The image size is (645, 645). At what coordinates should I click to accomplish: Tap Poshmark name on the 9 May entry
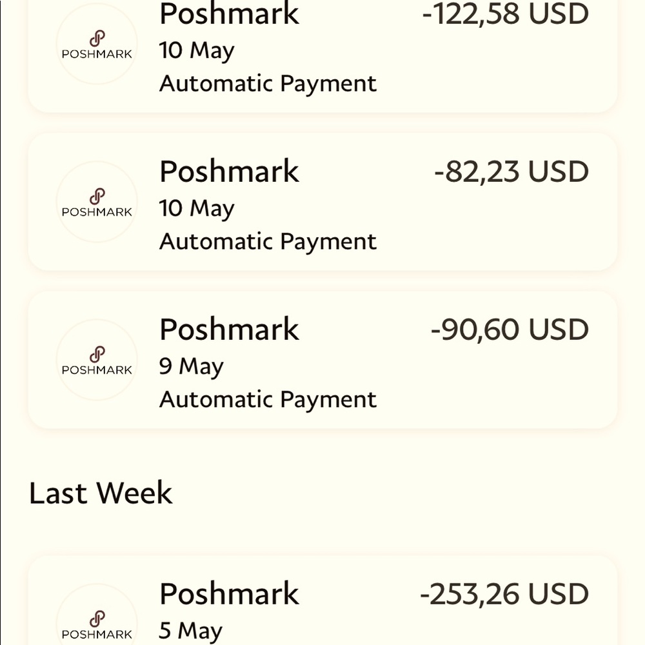click(229, 330)
